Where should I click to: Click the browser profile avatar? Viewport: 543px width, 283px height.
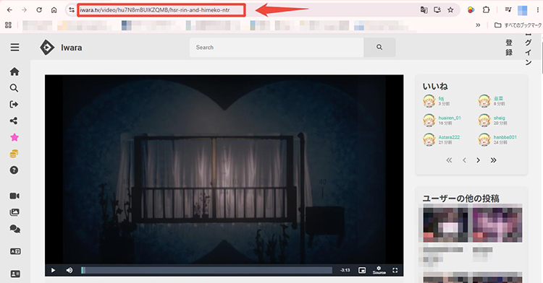[522, 10]
